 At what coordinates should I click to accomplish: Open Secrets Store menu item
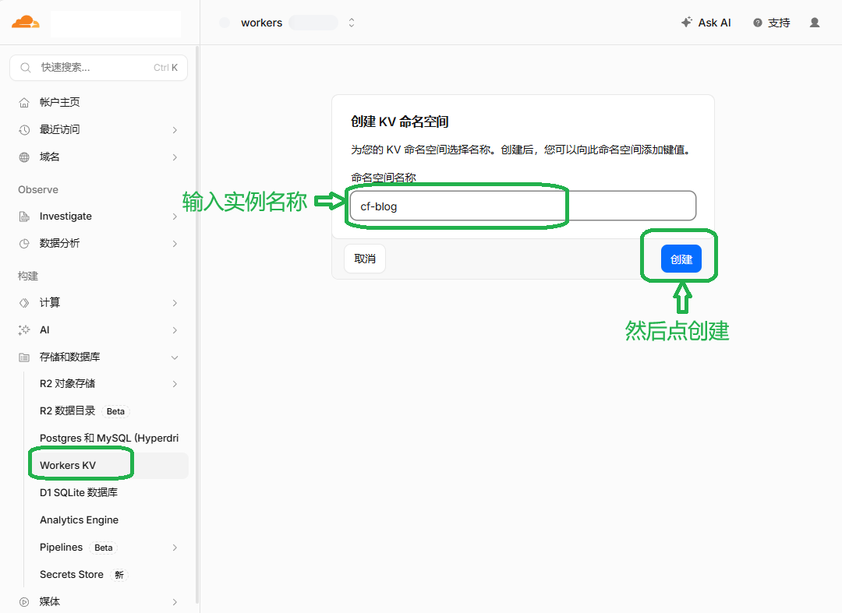tap(72, 574)
